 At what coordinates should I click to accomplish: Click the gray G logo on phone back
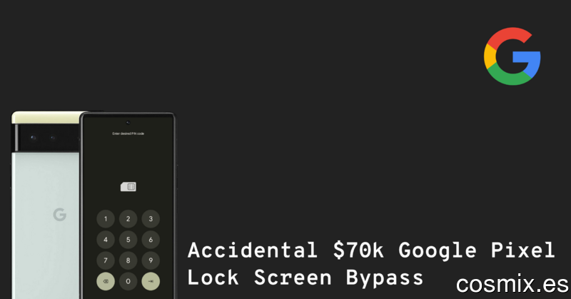pyautogui.click(x=60, y=215)
